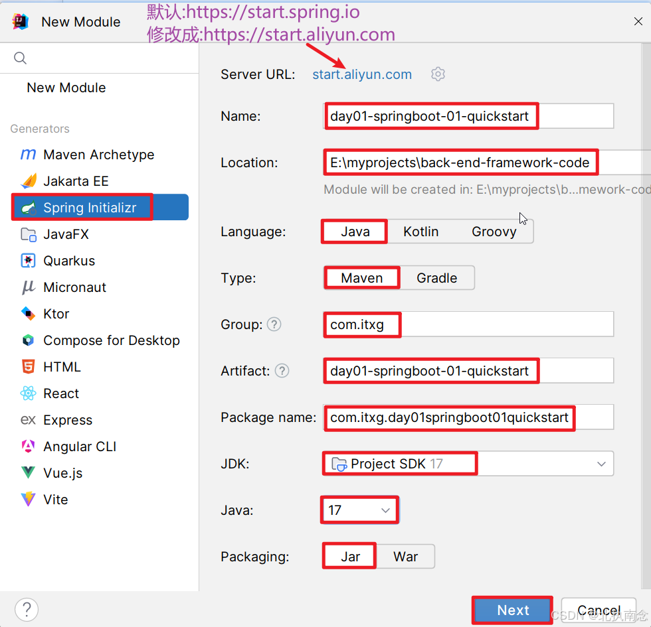
Task: Click the React atom icon
Action: click(28, 393)
